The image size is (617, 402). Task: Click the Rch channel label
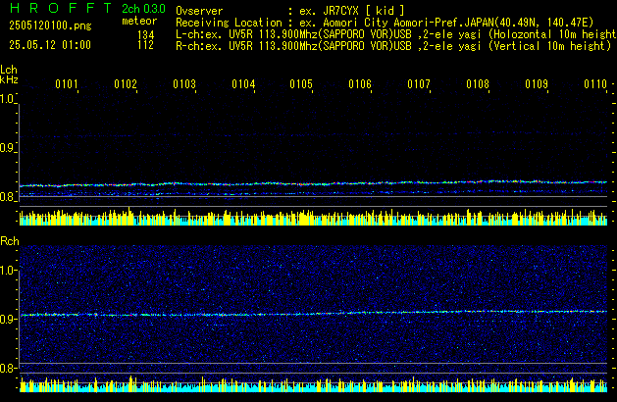pos(10,241)
